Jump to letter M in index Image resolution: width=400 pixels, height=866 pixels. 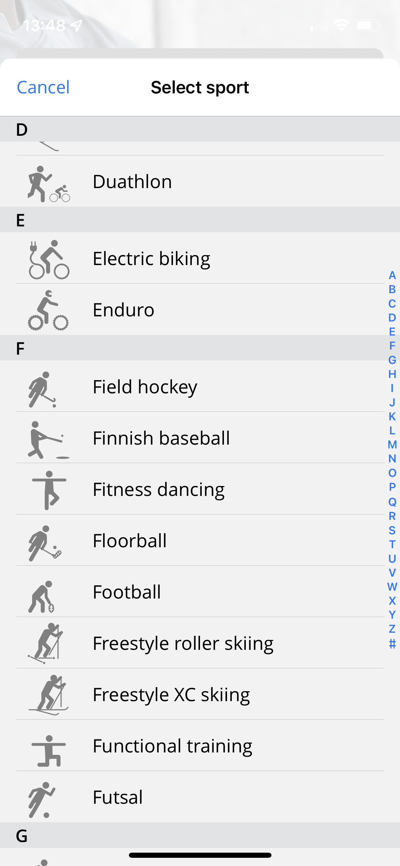pyautogui.click(x=392, y=445)
